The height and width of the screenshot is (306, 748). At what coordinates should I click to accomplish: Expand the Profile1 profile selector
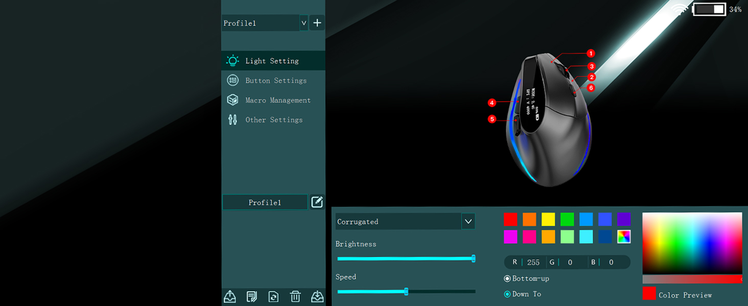(x=303, y=23)
